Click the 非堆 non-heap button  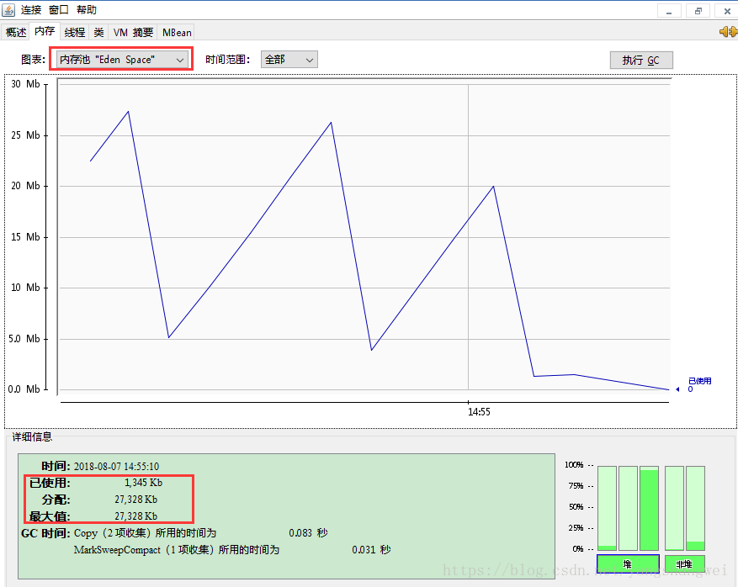pyautogui.click(x=685, y=563)
